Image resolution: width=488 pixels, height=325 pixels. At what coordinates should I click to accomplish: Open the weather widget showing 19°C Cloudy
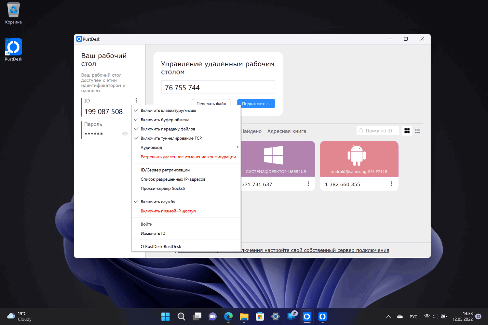20,317
